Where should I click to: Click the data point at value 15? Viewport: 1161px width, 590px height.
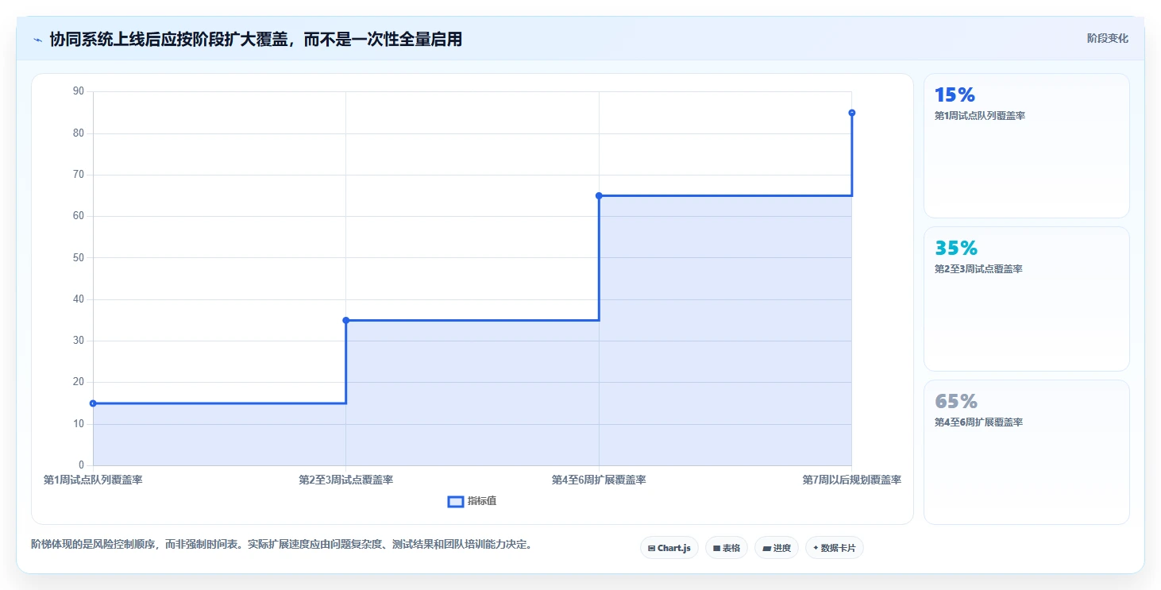click(93, 403)
